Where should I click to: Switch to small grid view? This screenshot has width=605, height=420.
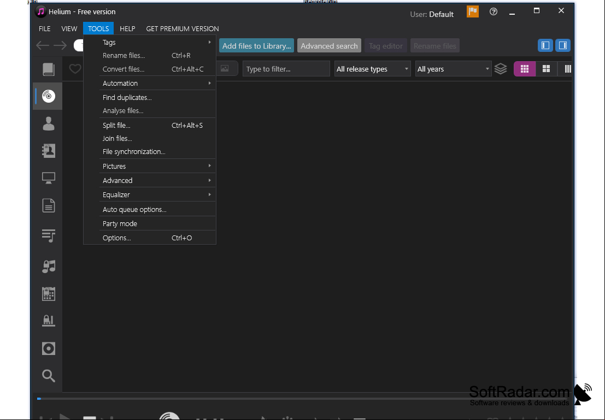click(524, 69)
